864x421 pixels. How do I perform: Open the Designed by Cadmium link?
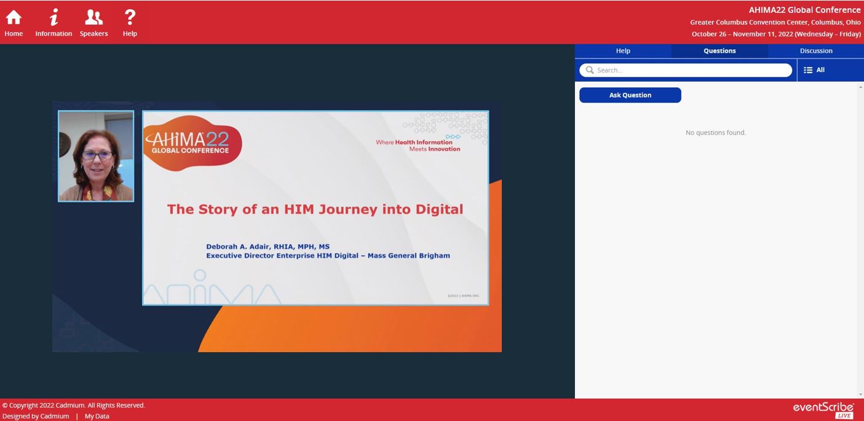[x=36, y=416]
